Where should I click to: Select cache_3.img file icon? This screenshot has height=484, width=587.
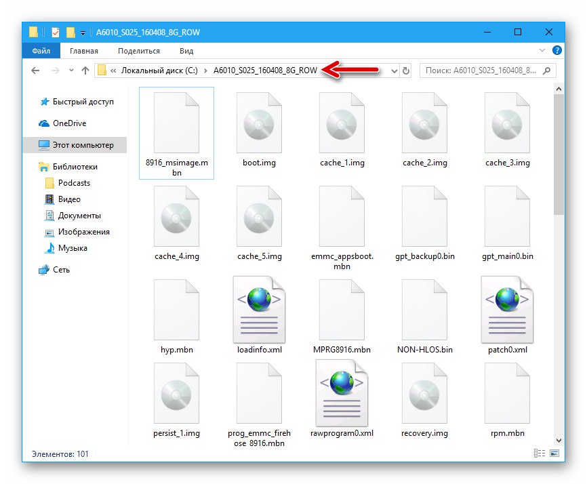click(507, 123)
